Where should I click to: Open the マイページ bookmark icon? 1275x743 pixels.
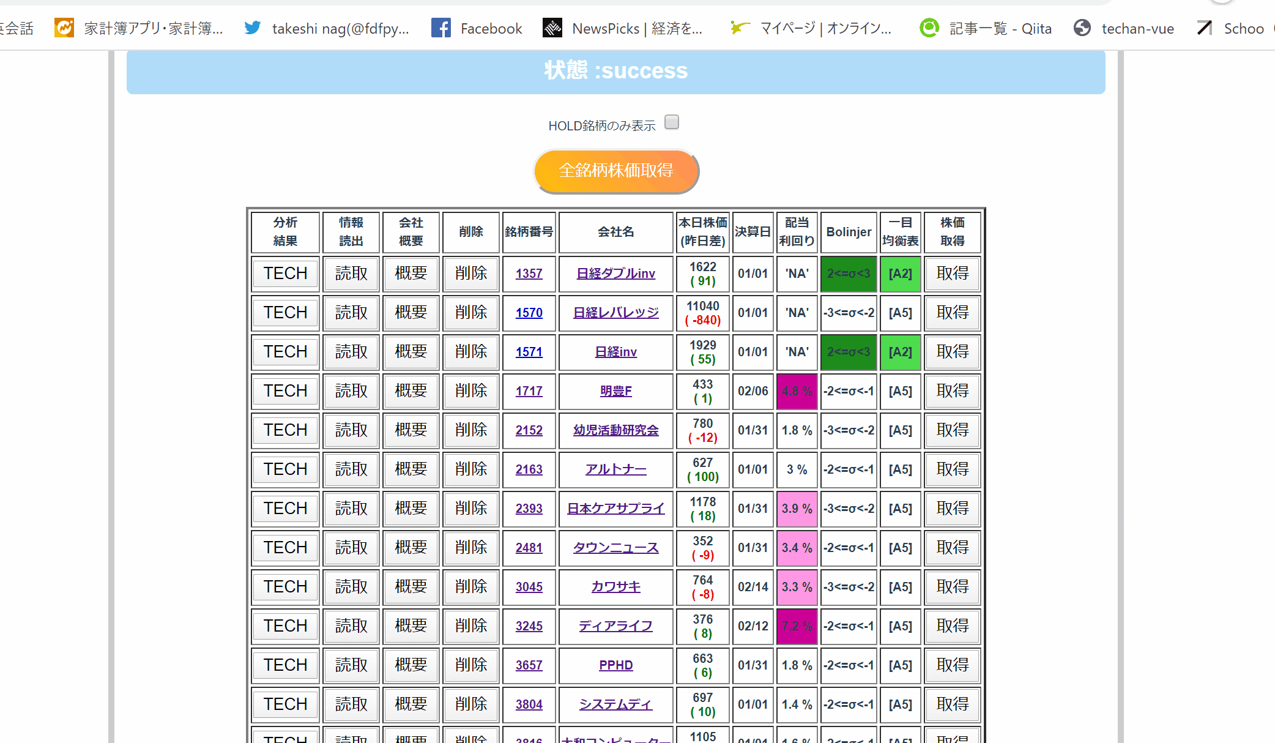(x=740, y=28)
